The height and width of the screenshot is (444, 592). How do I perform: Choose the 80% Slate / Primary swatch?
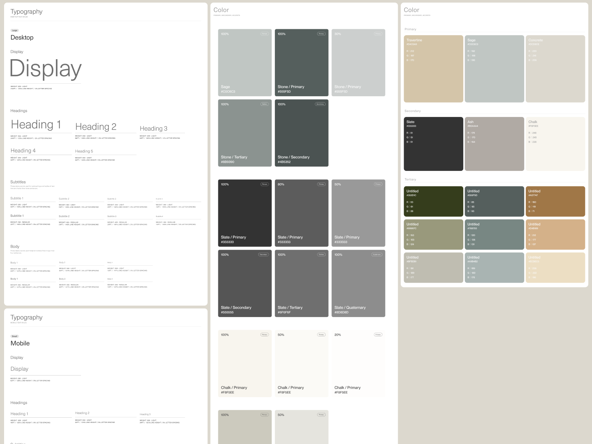coord(302,213)
